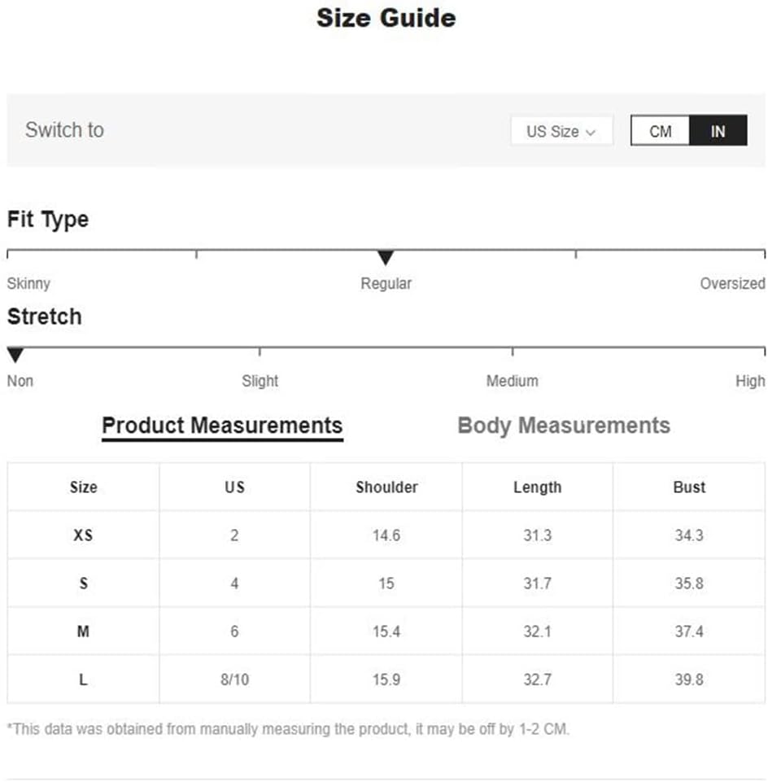
Task: Click the Bust column header
Action: [689, 487]
